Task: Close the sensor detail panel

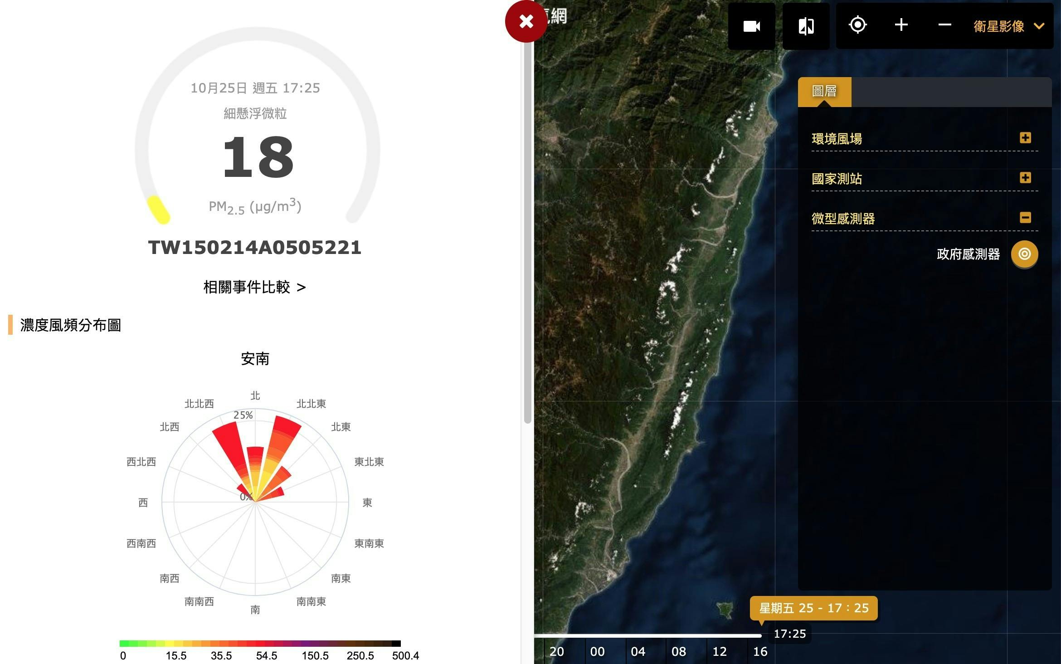Action: (526, 21)
